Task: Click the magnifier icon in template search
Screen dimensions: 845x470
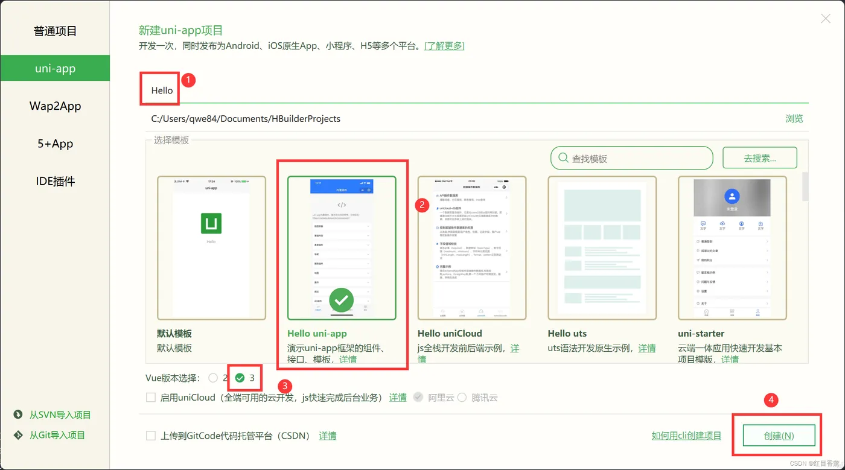Action: (x=563, y=158)
